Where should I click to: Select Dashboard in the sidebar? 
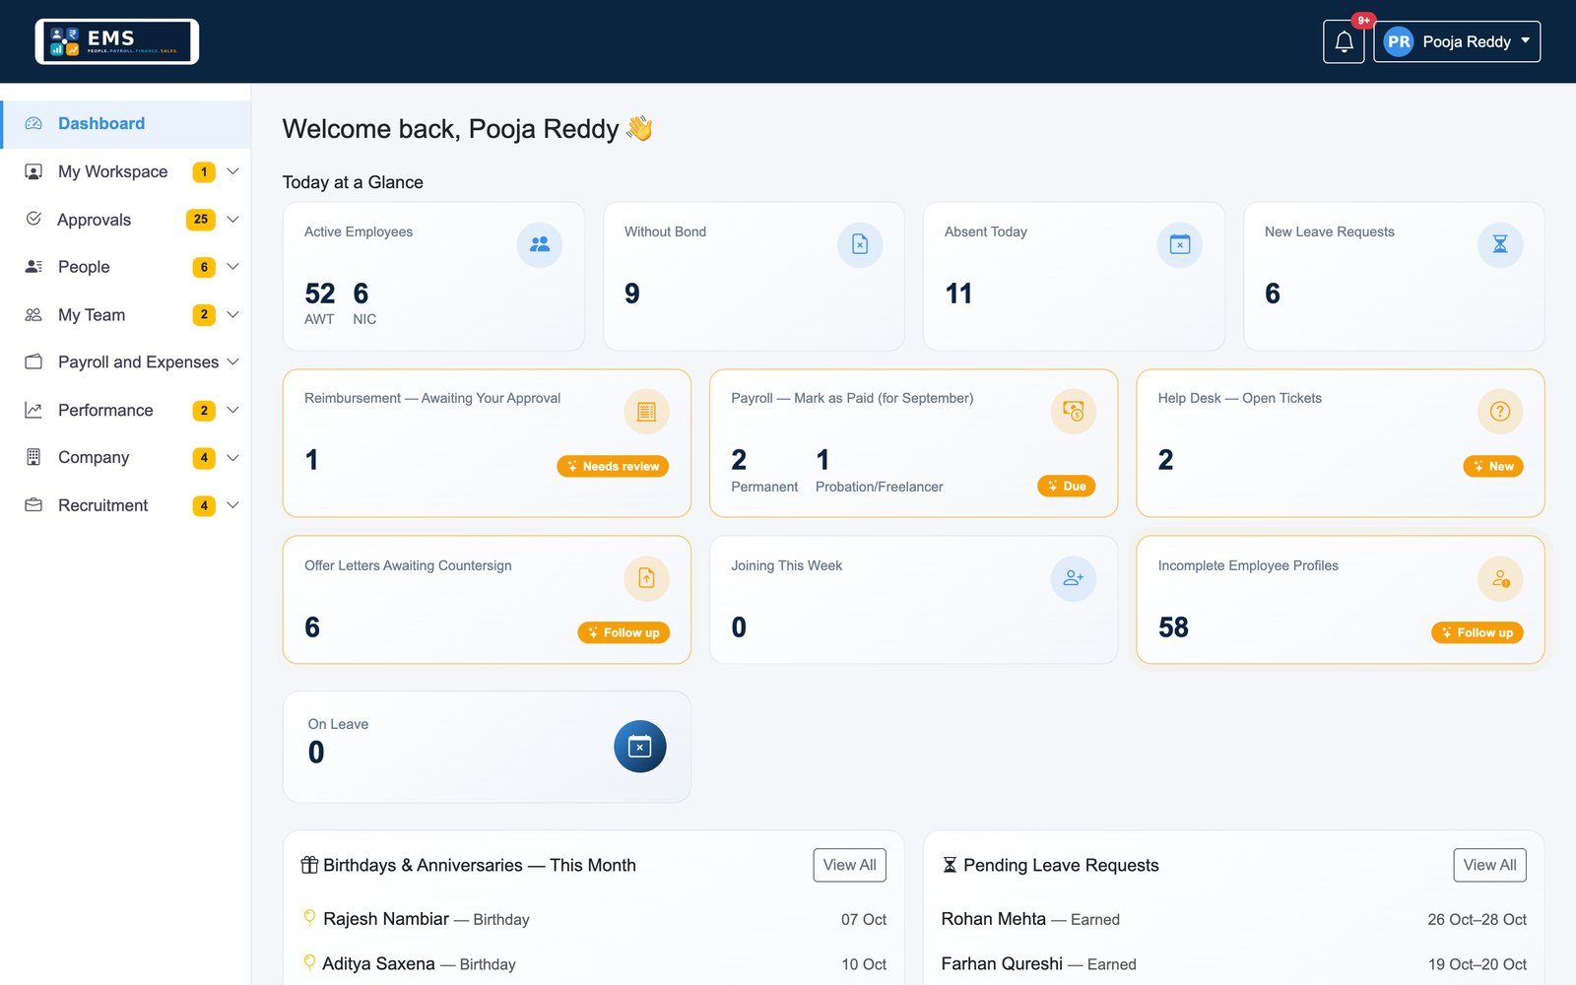[125, 124]
